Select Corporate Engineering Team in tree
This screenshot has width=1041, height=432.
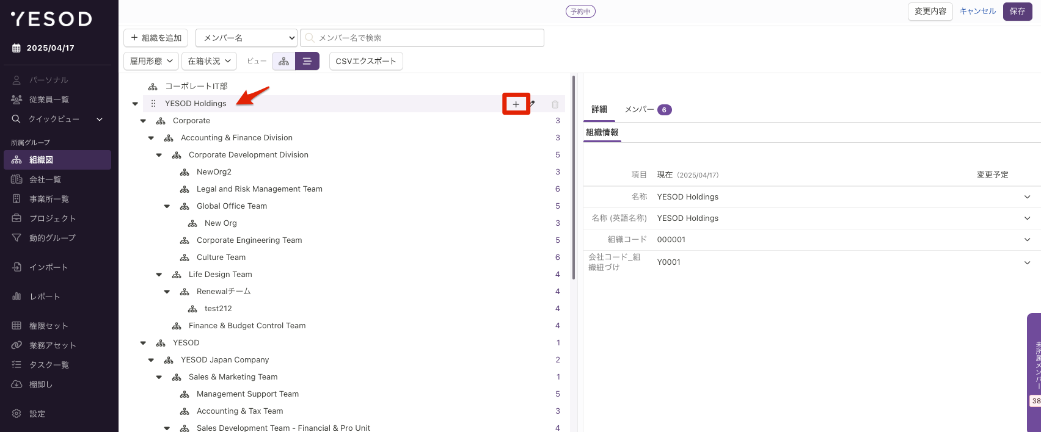pyautogui.click(x=249, y=240)
